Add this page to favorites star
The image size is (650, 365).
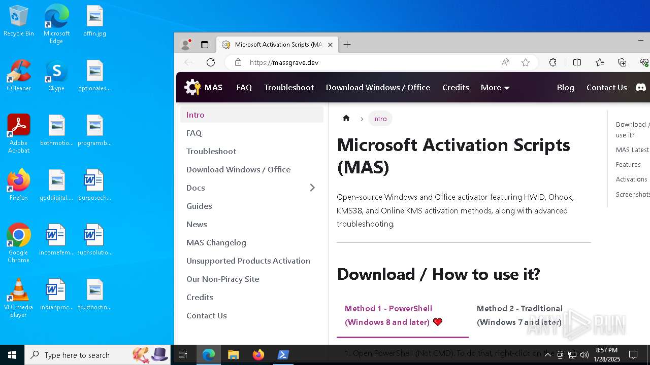pyautogui.click(x=526, y=62)
